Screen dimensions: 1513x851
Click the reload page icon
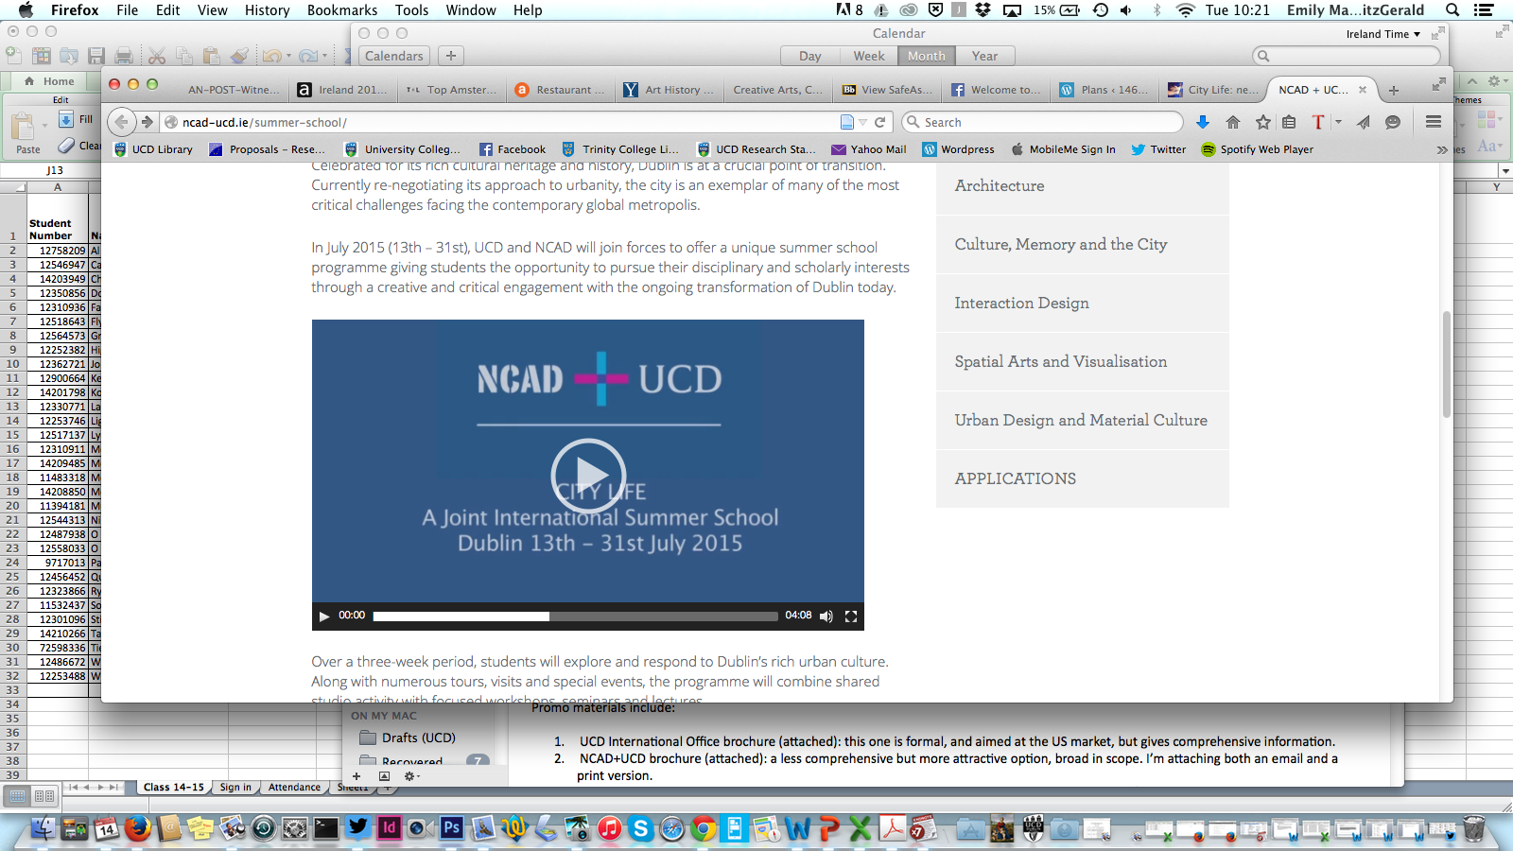879,122
